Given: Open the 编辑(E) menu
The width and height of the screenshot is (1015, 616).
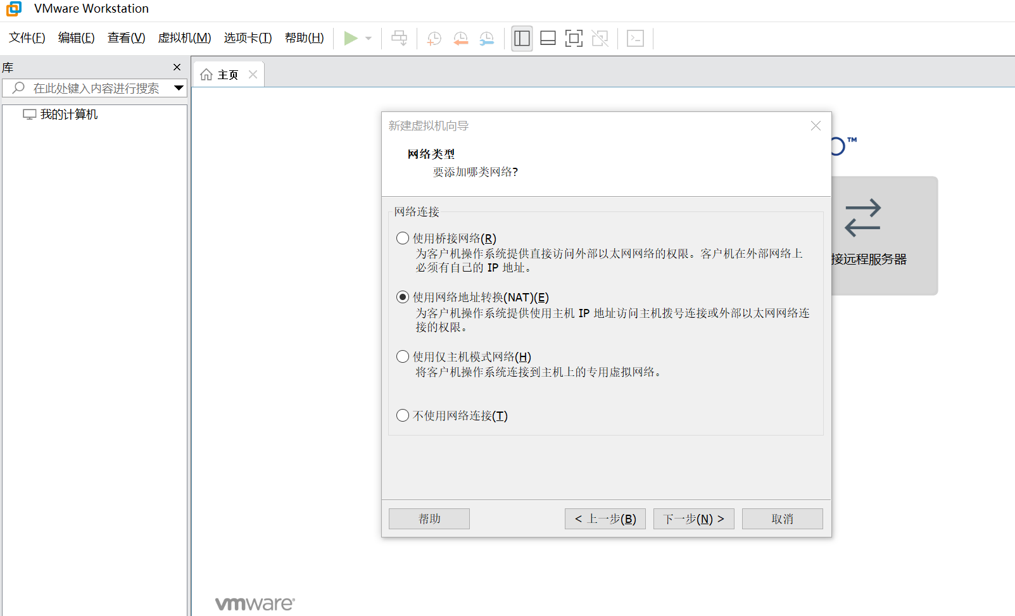Looking at the screenshot, I should 77,38.
